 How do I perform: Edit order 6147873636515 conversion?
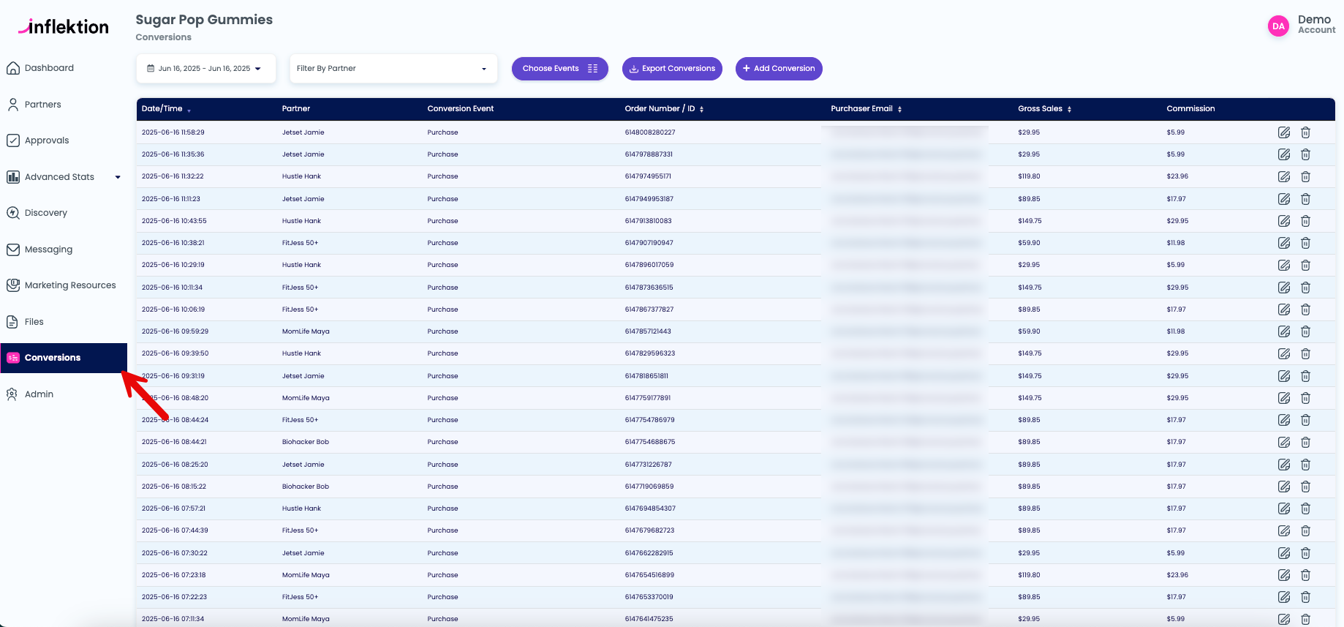(x=1284, y=288)
